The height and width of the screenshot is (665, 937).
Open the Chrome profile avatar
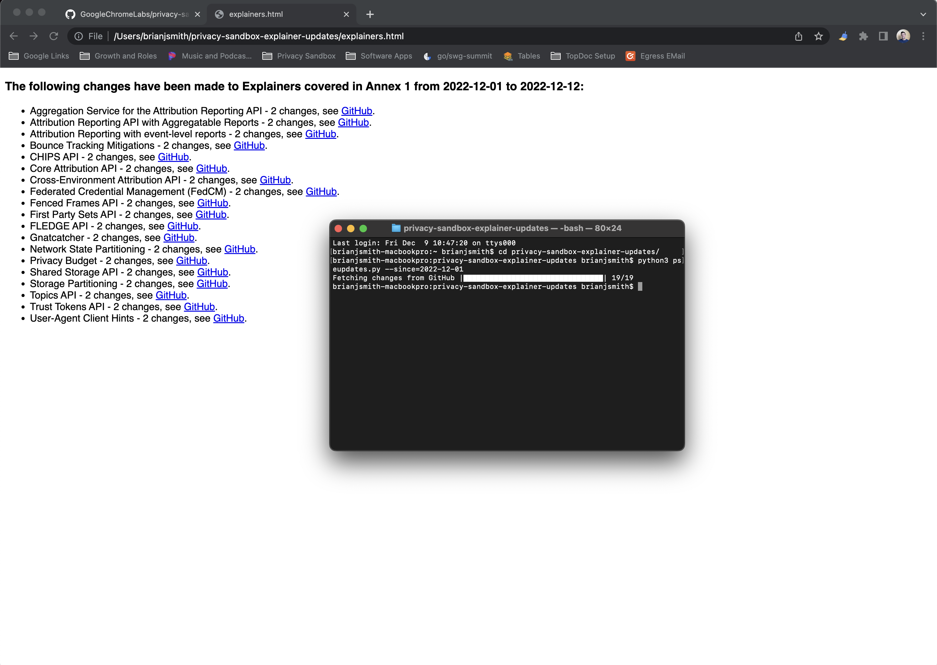[903, 36]
